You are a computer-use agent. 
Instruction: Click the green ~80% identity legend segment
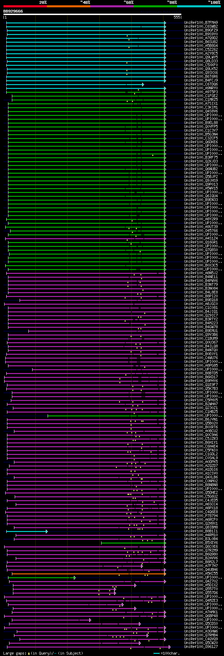pyautogui.click(x=155, y=6)
